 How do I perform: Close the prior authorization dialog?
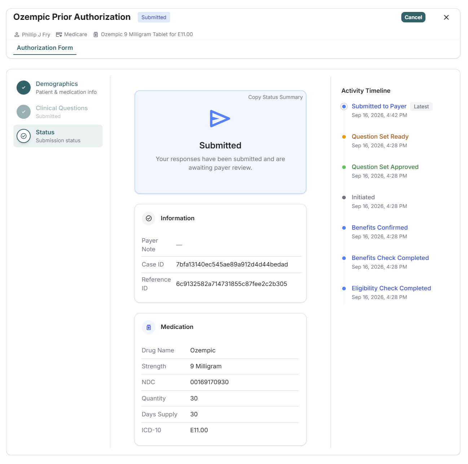click(x=446, y=17)
